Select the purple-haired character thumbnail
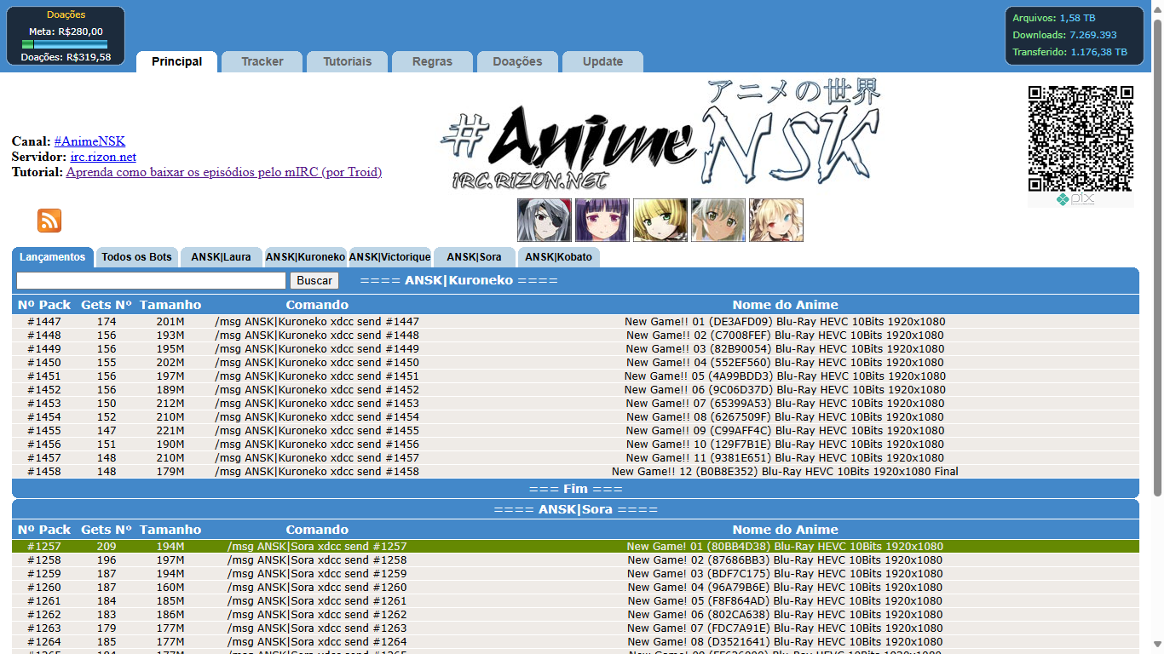 [602, 220]
